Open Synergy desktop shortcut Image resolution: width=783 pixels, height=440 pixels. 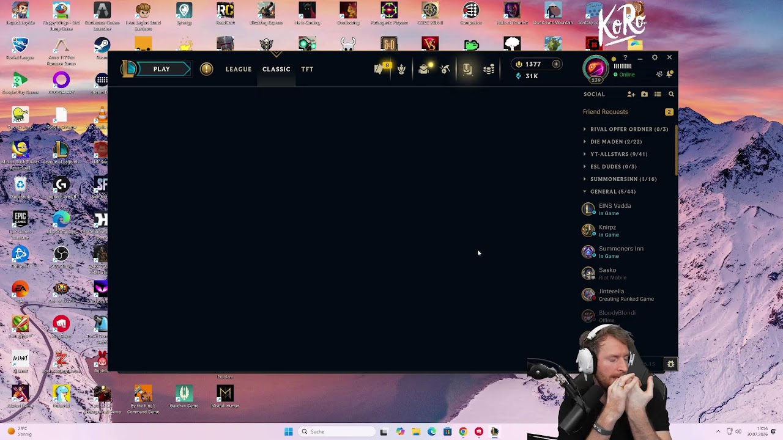[184, 13]
